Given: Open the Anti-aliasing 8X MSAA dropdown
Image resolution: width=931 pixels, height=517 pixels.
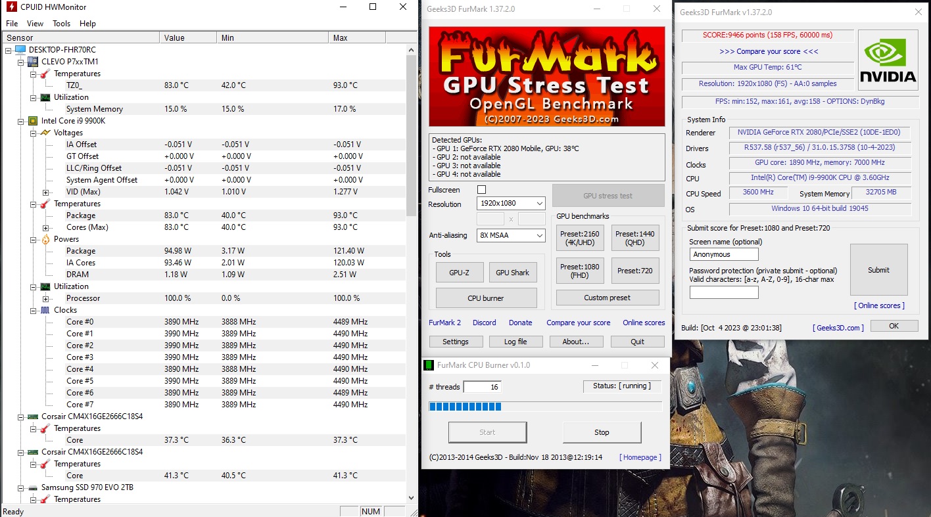Looking at the screenshot, I should pyautogui.click(x=511, y=235).
